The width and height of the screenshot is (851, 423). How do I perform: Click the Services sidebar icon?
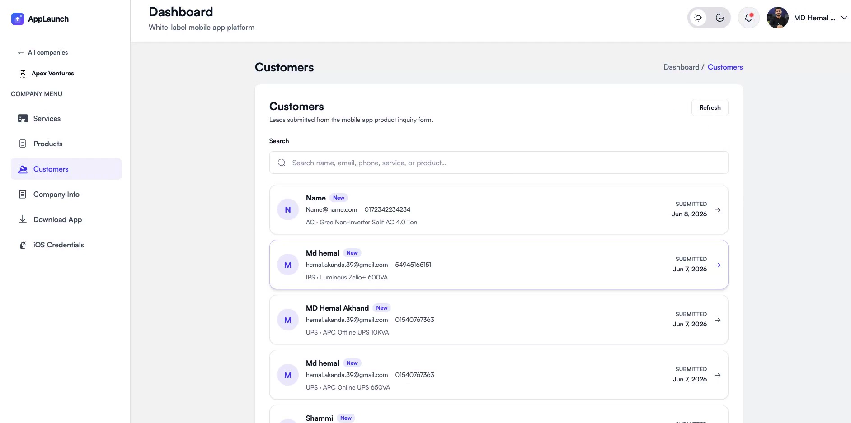coord(23,118)
